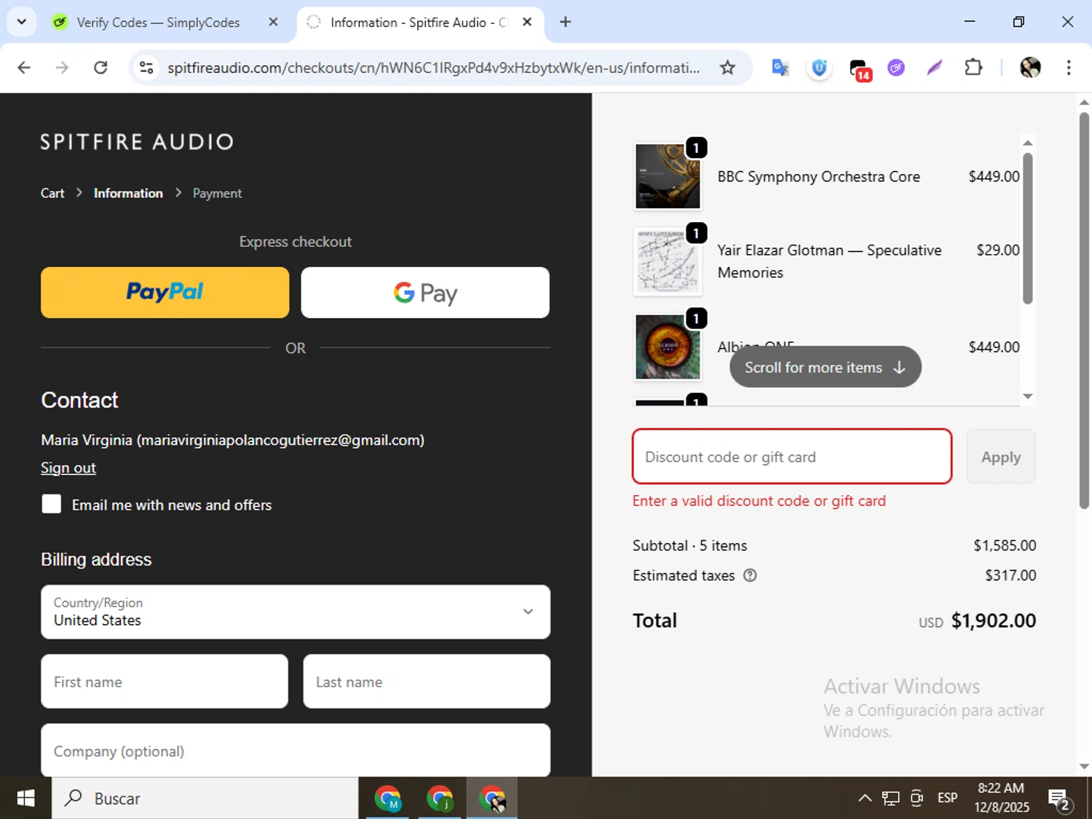Viewport: 1092px width, 819px height.
Task: Close the Verify Codes tab
Action: tap(273, 22)
